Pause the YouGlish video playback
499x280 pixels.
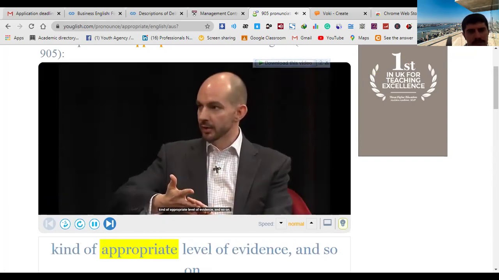(x=94, y=224)
